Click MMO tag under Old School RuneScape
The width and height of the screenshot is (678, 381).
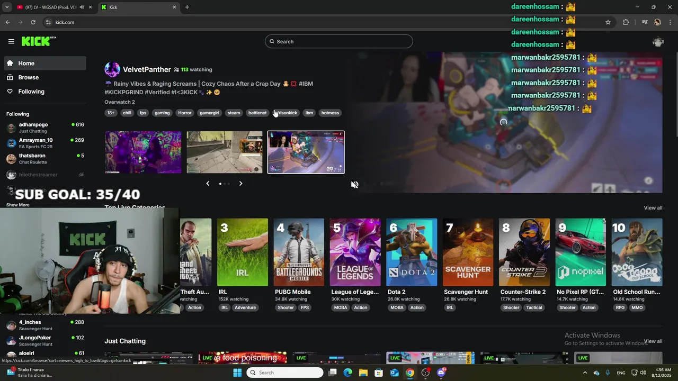(637, 307)
